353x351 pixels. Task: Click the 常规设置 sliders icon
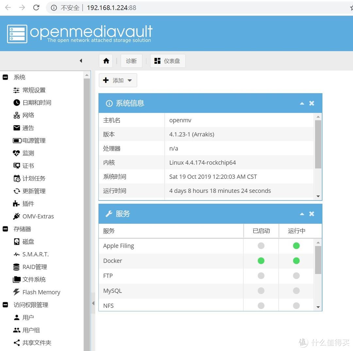pos(16,90)
